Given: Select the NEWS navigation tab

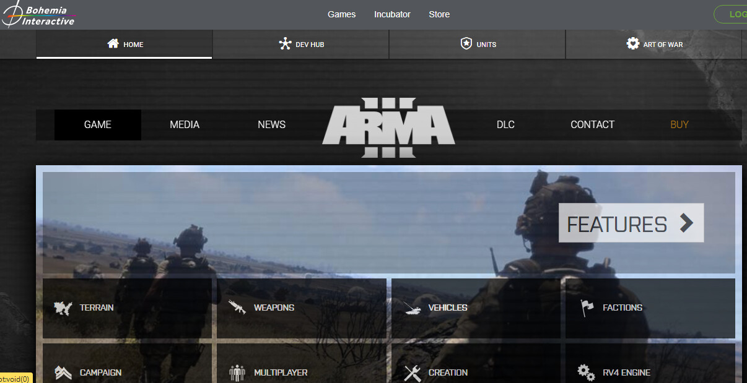Looking at the screenshot, I should tap(271, 125).
